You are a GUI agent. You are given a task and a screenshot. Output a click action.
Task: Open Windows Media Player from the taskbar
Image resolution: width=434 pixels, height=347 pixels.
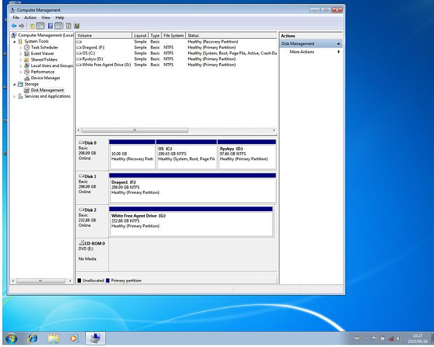pyautogui.click(x=74, y=338)
